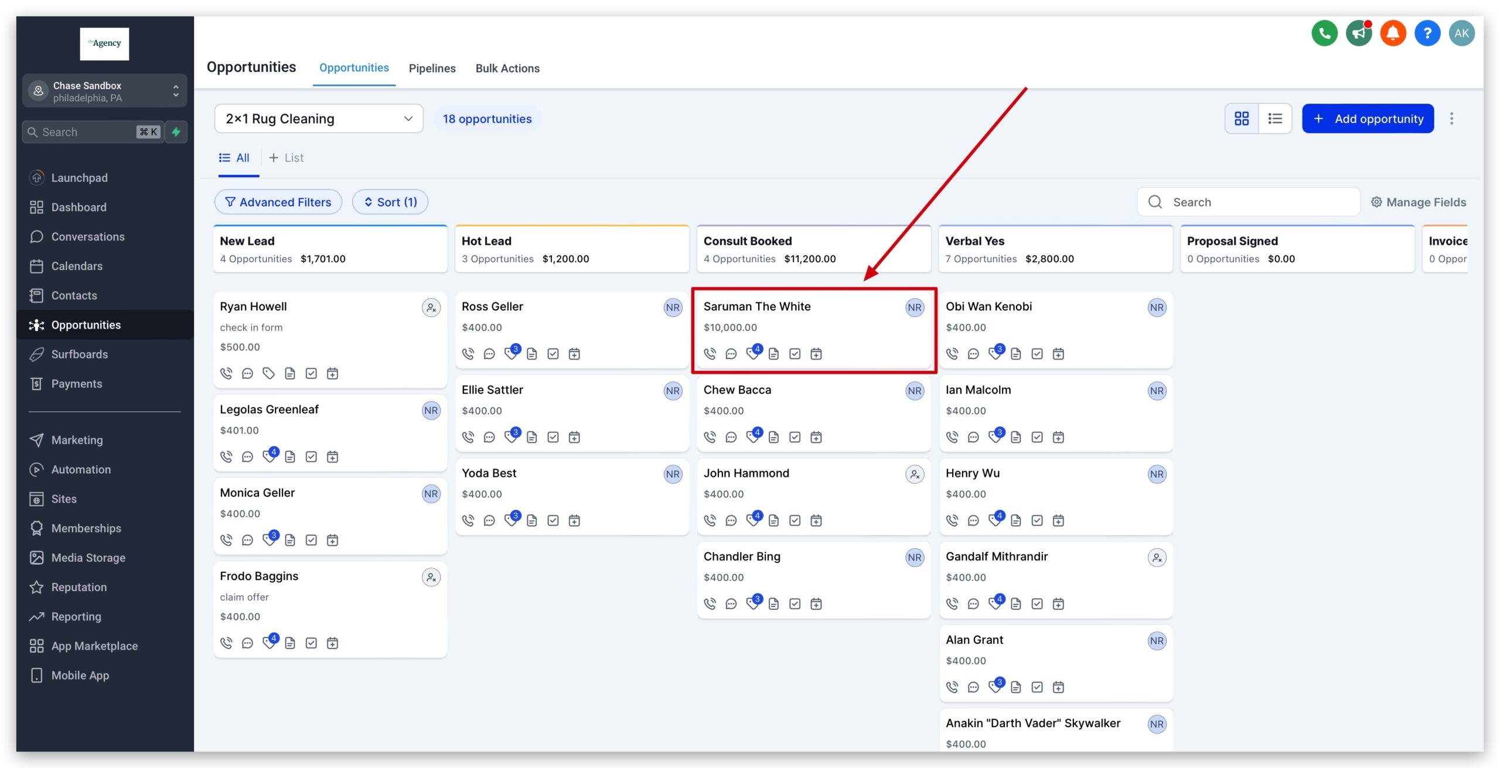Open the 2×1 Rug Cleaning pipeline dropdown
This screenshot has height=768, width=1500.
(x=319, y=118)
